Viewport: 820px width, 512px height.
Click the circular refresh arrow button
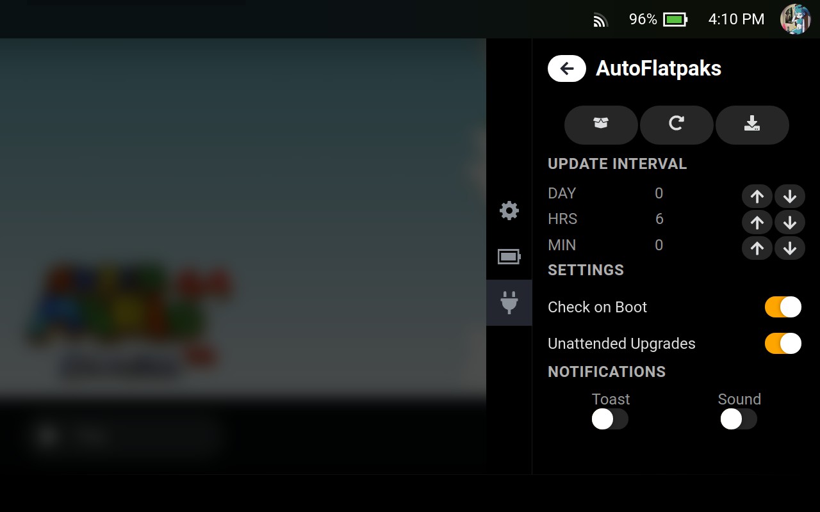click(x=676, y=125)
